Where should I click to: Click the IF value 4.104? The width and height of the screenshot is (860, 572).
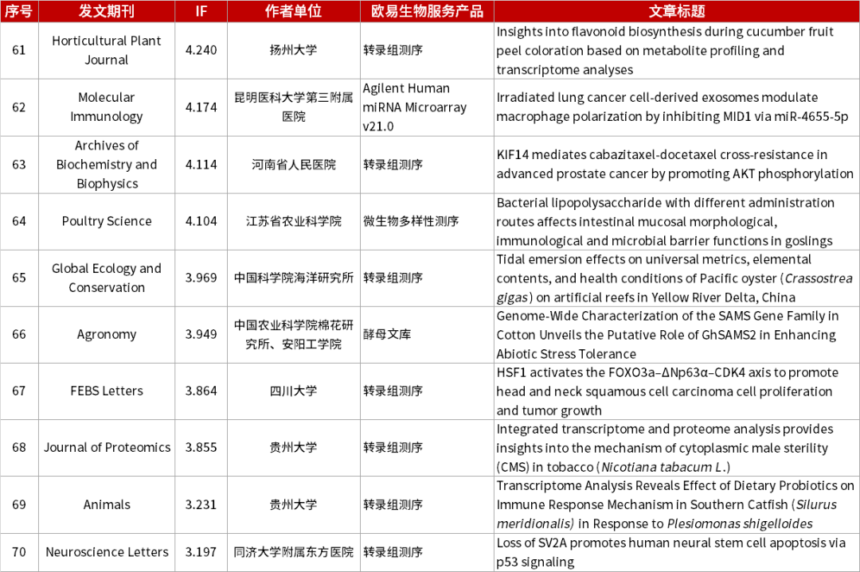(x=201, y=221)
